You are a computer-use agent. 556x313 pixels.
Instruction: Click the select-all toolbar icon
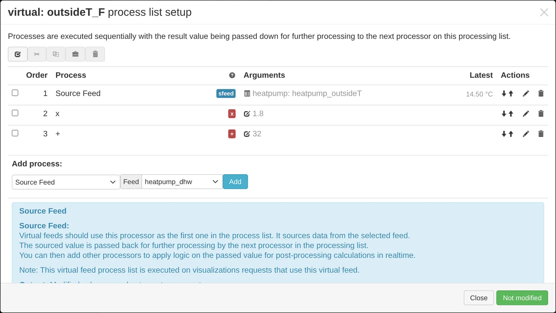coord(18,54)
